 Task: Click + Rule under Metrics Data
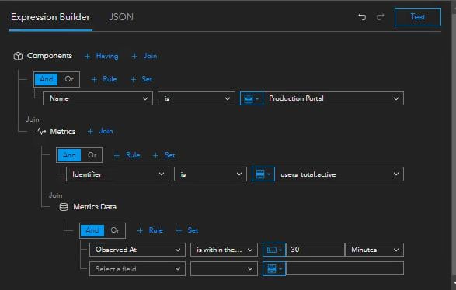pos(150,230)
